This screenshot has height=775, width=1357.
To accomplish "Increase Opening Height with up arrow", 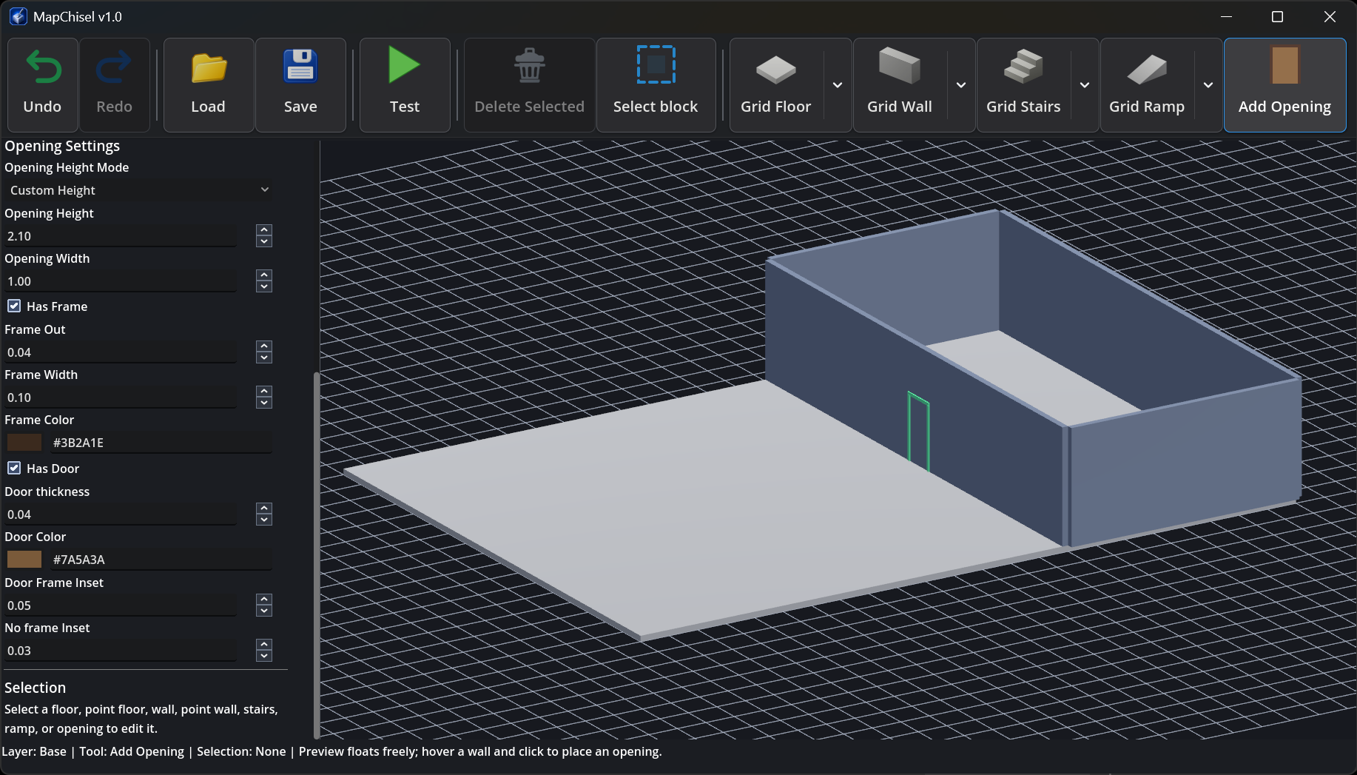I will (x=264, y=230).
